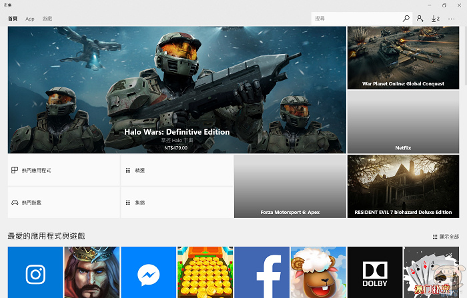This screenshot has height=298, width=467.
Task: Open the 首頁 home tab
Action: coord(13,19)
